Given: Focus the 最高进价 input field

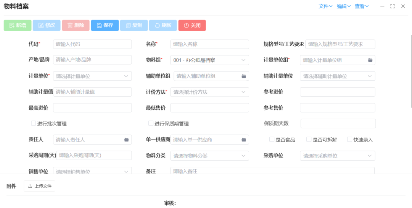Looking at the screenshot, I should point(92,108).
